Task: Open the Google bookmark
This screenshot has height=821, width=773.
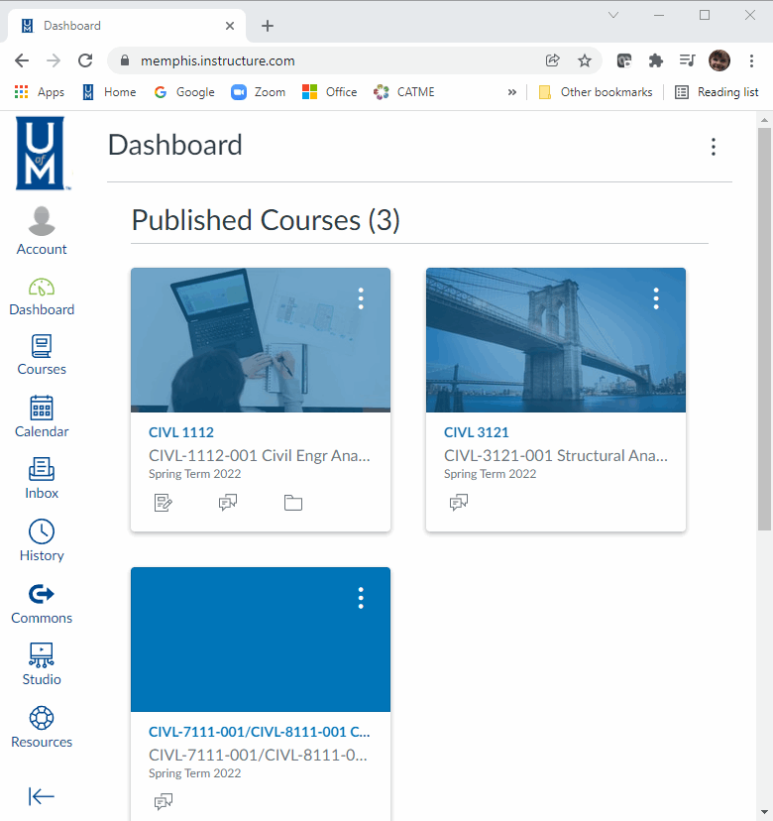Action: (184, 92)
